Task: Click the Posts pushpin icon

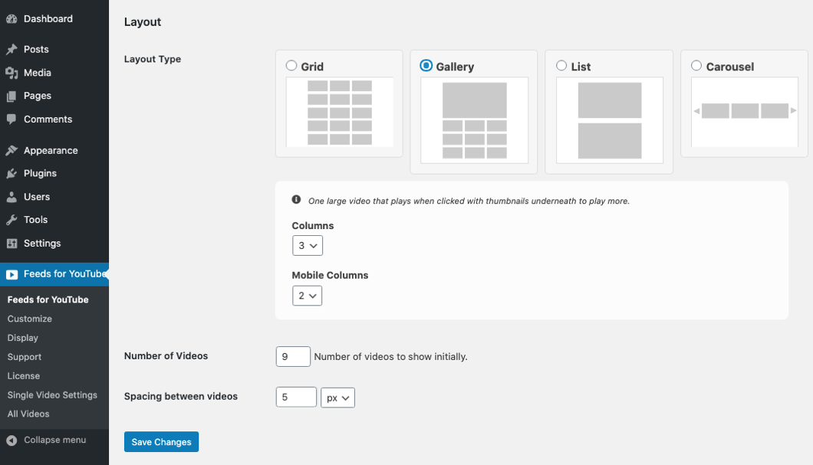Action: (x=12, y=50)
